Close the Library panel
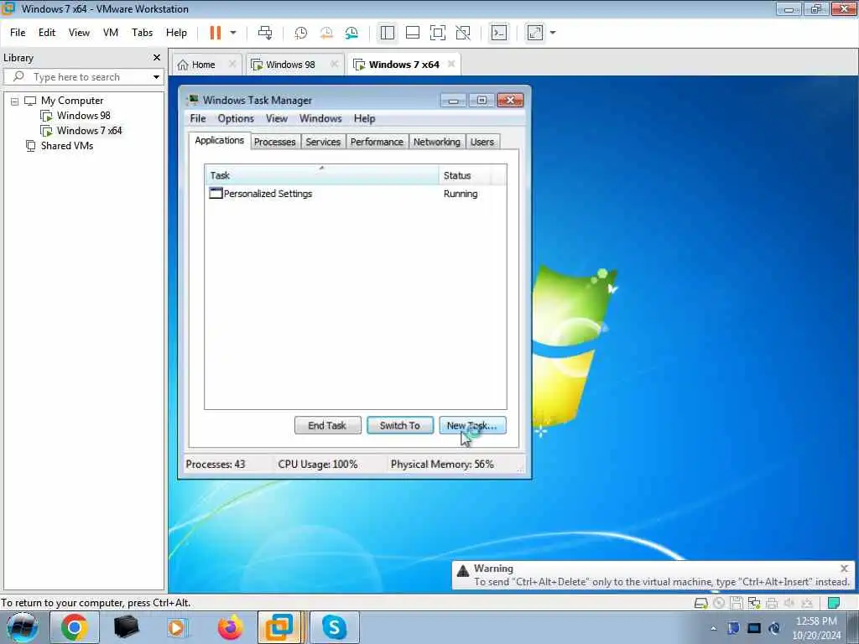The image size is (859, 644). click(157, 58)
